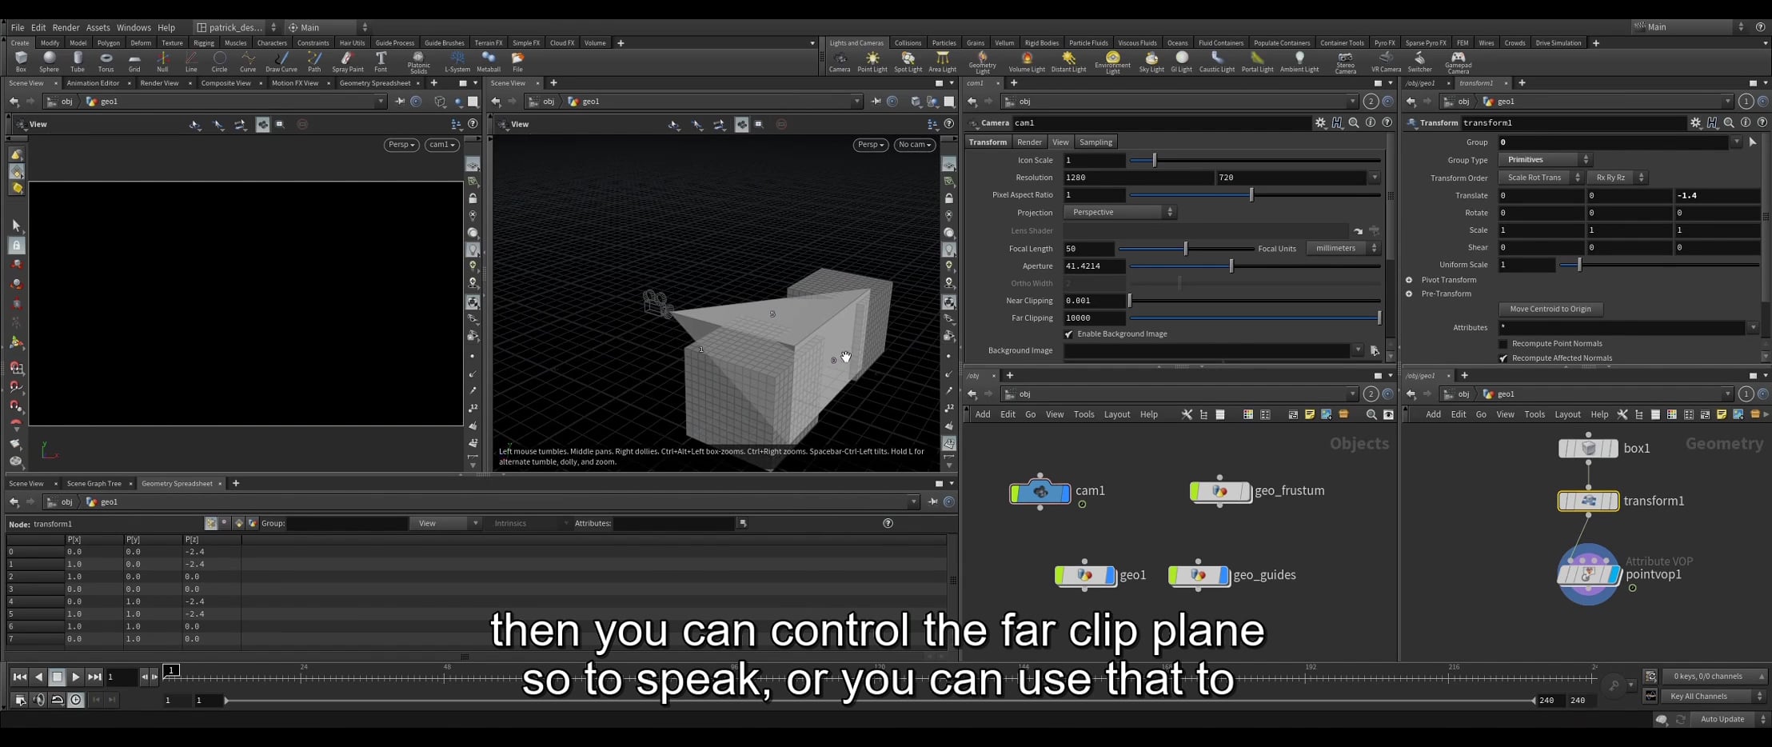Image resolution: width=1772 pixels, height=747 pixels.
Task: Switch to the Render tab of cam1
Action: [x=1029, y=142]
